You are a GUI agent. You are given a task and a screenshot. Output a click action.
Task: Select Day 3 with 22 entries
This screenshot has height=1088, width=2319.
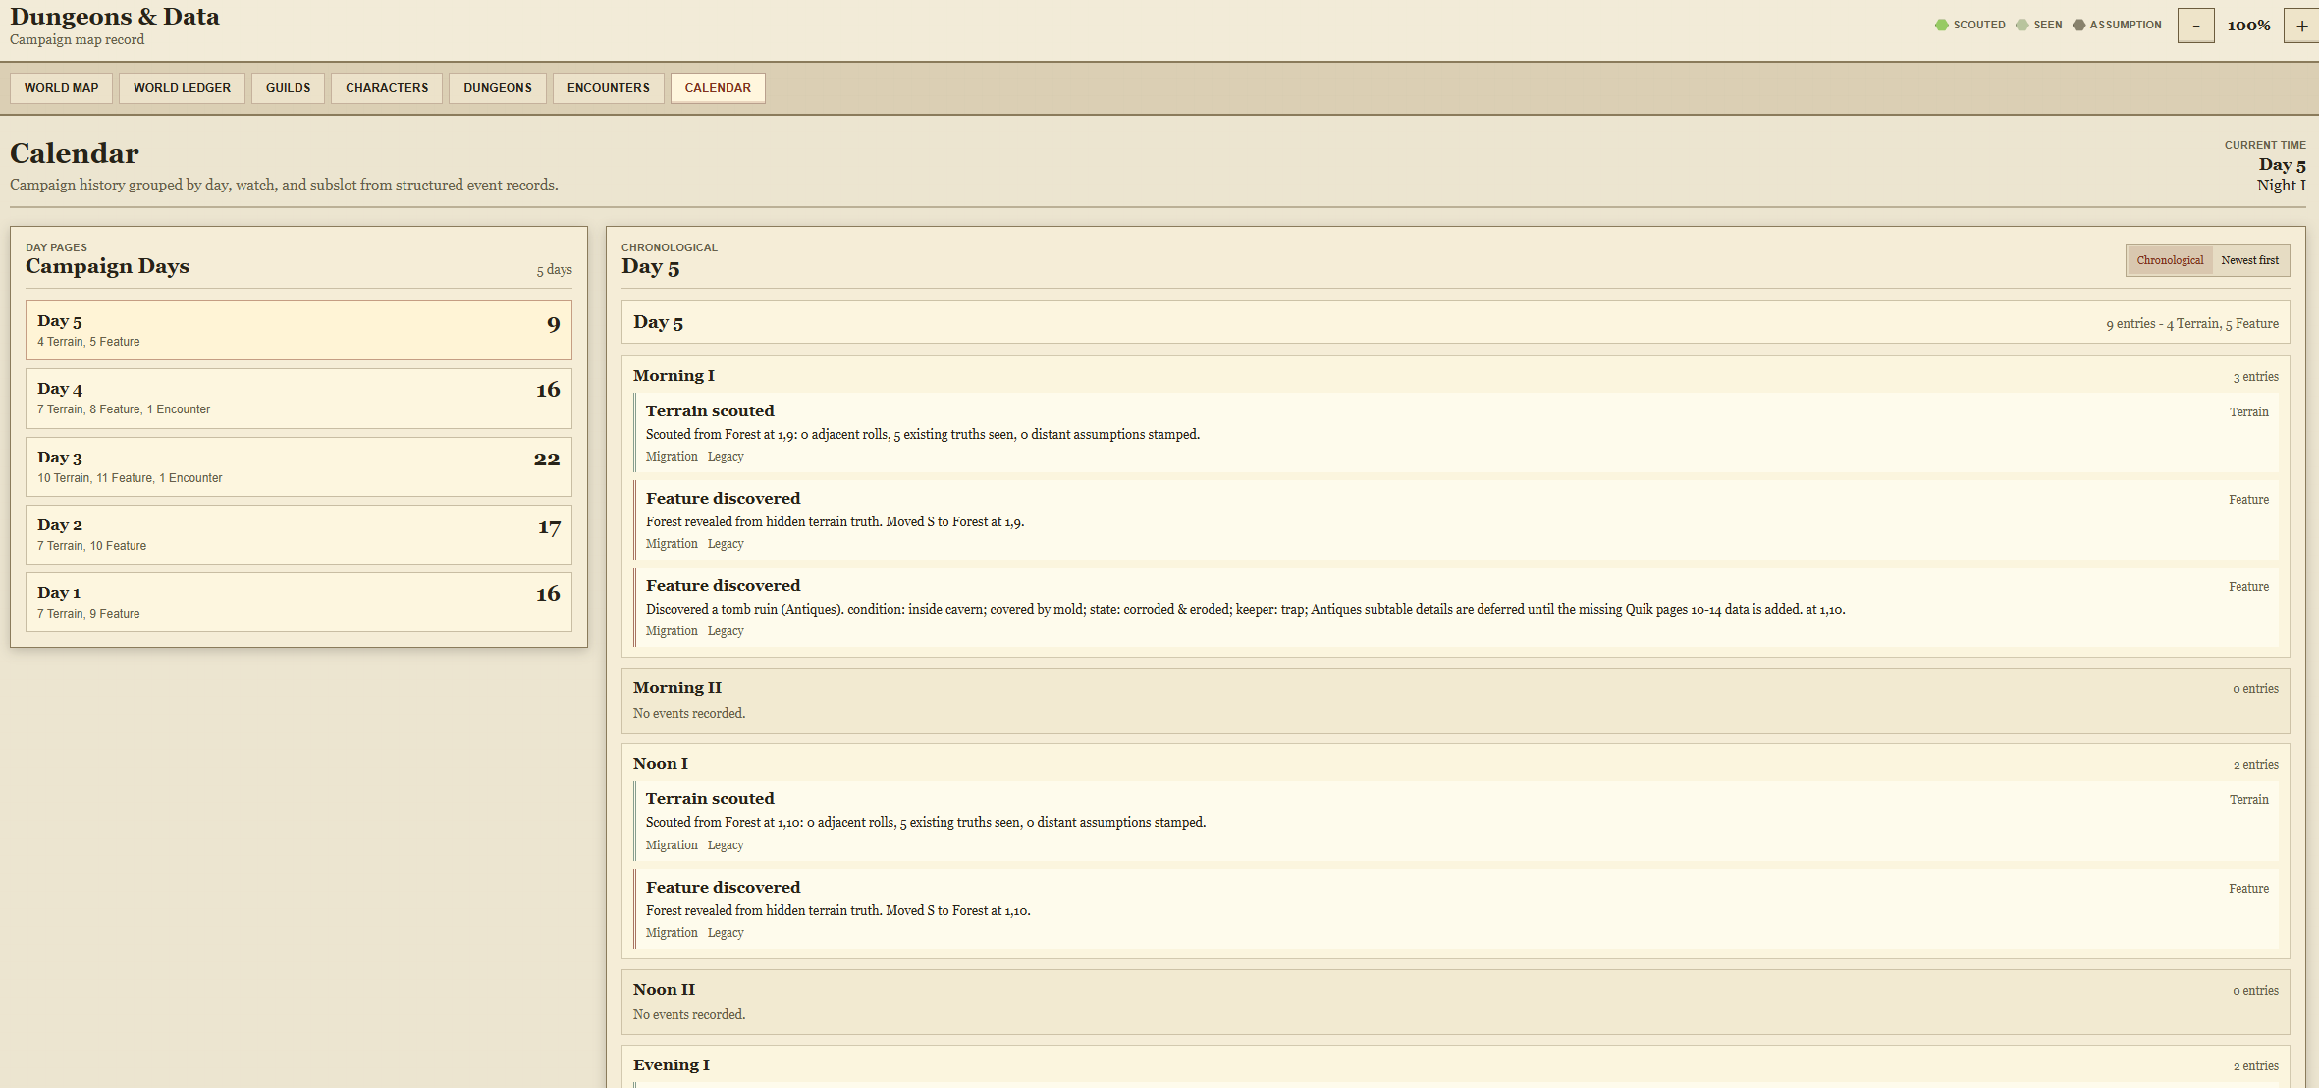[298, 466]
